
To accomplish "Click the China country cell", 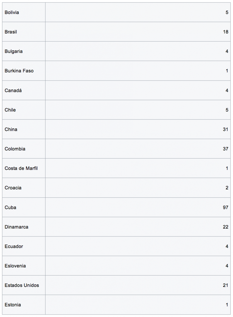I will [x=11, y=129].
